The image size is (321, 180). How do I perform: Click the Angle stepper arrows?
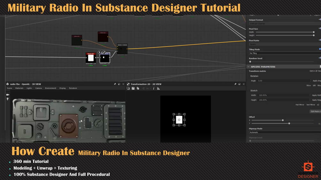(x=310, y=81)
